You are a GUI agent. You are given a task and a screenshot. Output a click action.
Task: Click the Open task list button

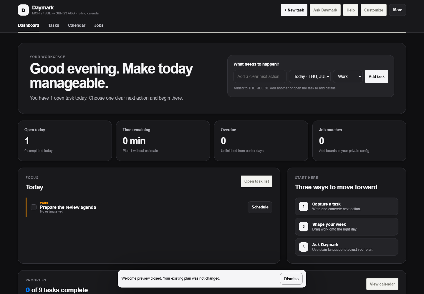click(x=256, y=181)
